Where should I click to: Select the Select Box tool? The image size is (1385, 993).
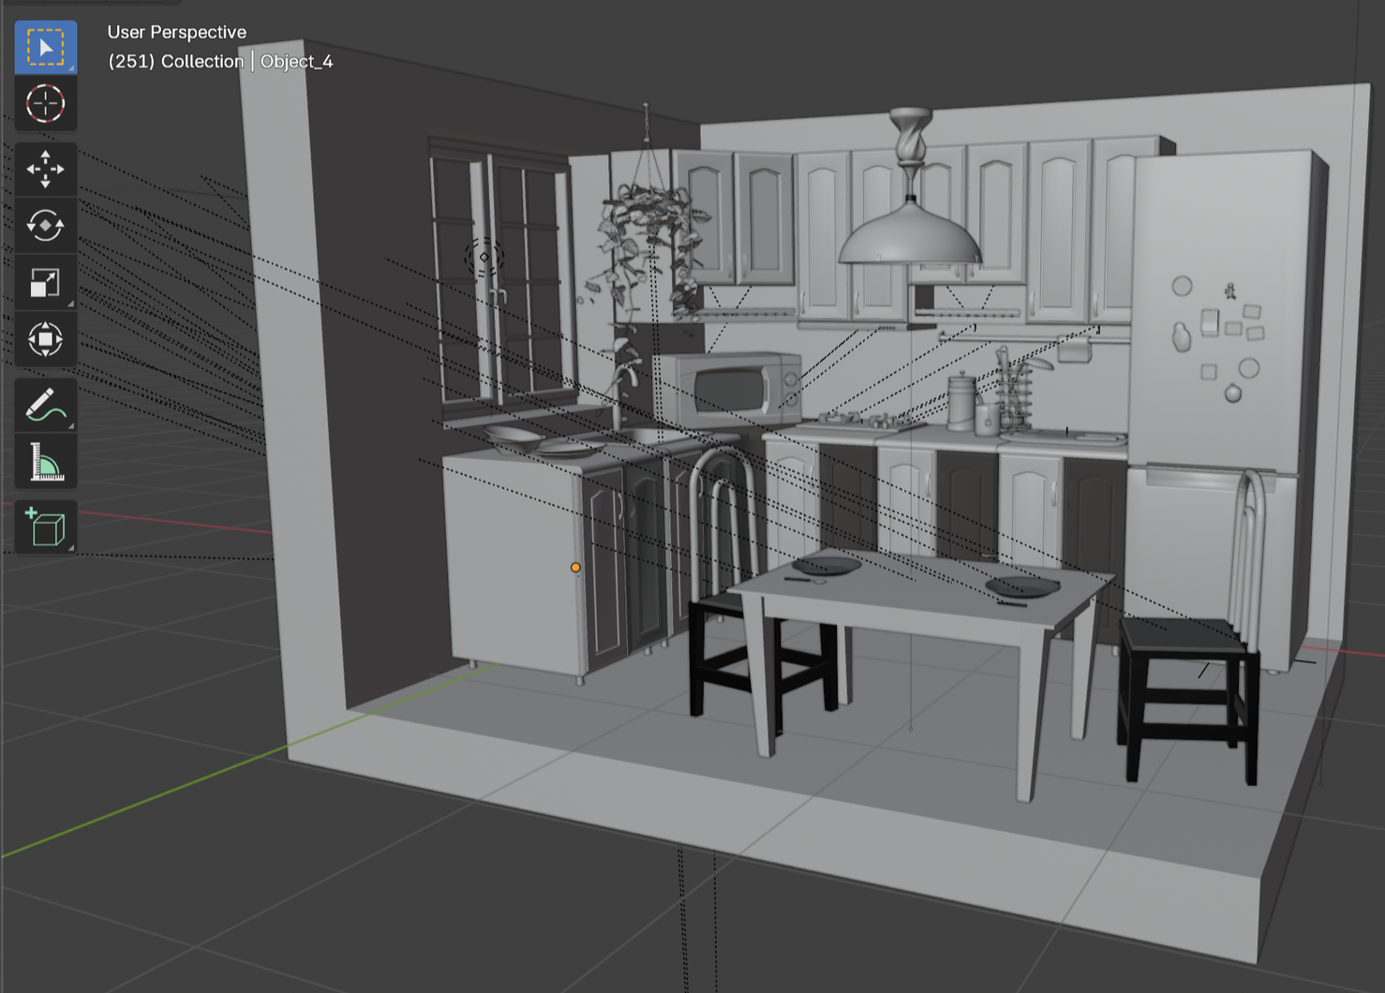click(x=45, y=47)
